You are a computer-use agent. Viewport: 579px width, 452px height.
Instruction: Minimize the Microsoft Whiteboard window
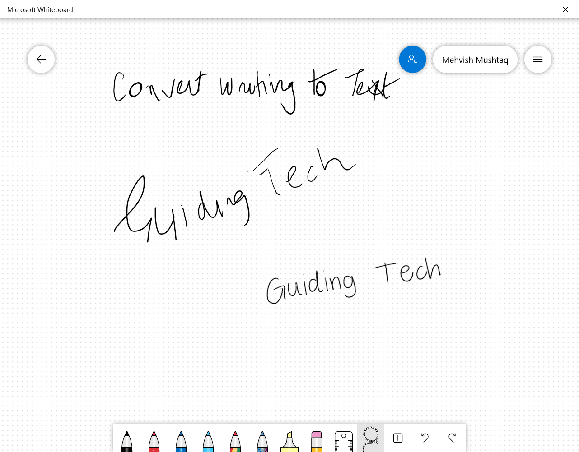(x=514, y=9)
